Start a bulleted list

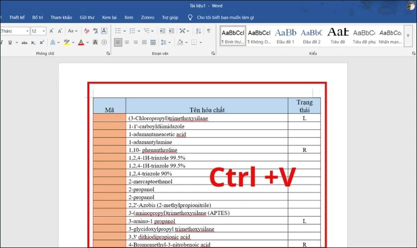118,31
